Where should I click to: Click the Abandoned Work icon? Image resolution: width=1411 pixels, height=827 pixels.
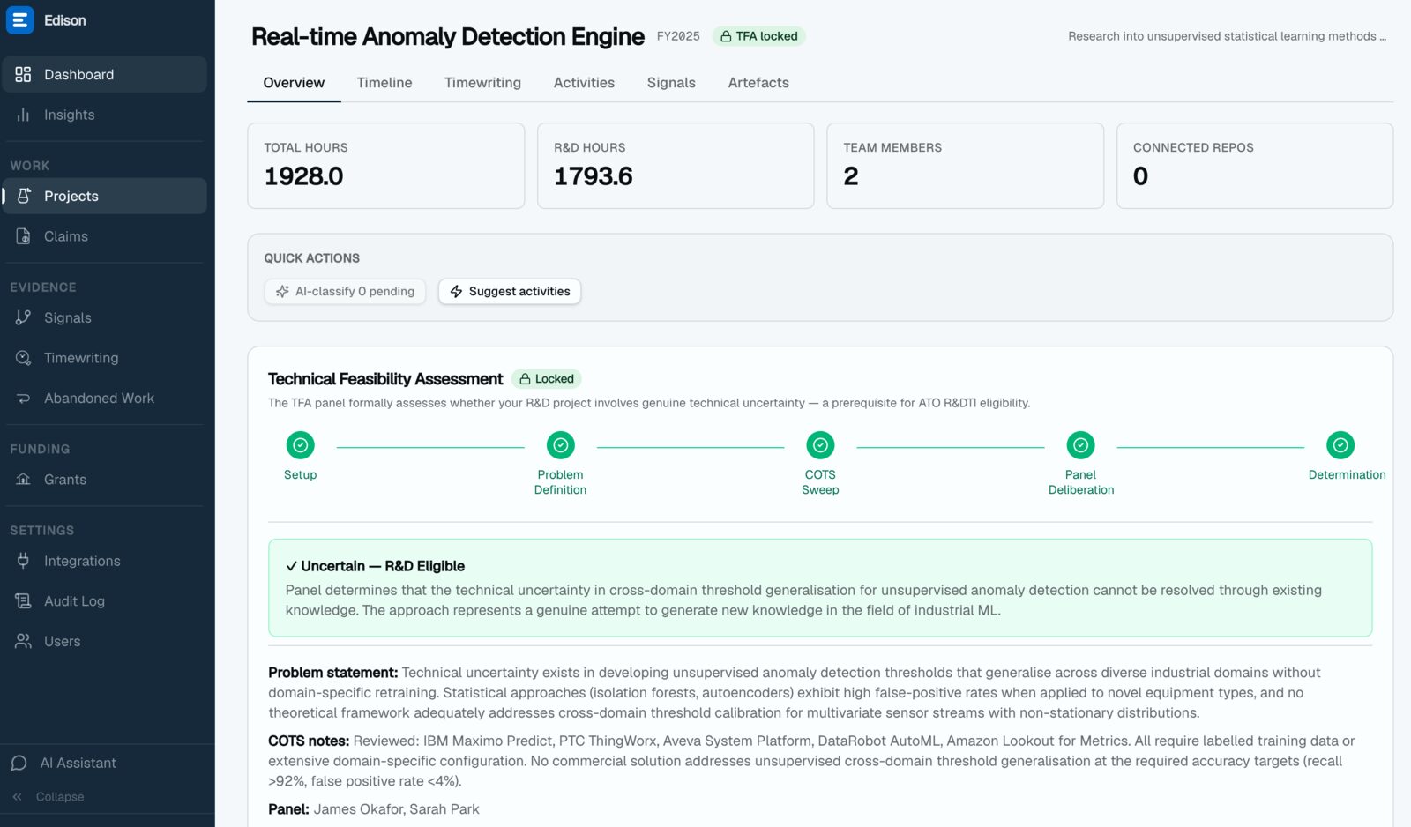(x=23, y=399)
